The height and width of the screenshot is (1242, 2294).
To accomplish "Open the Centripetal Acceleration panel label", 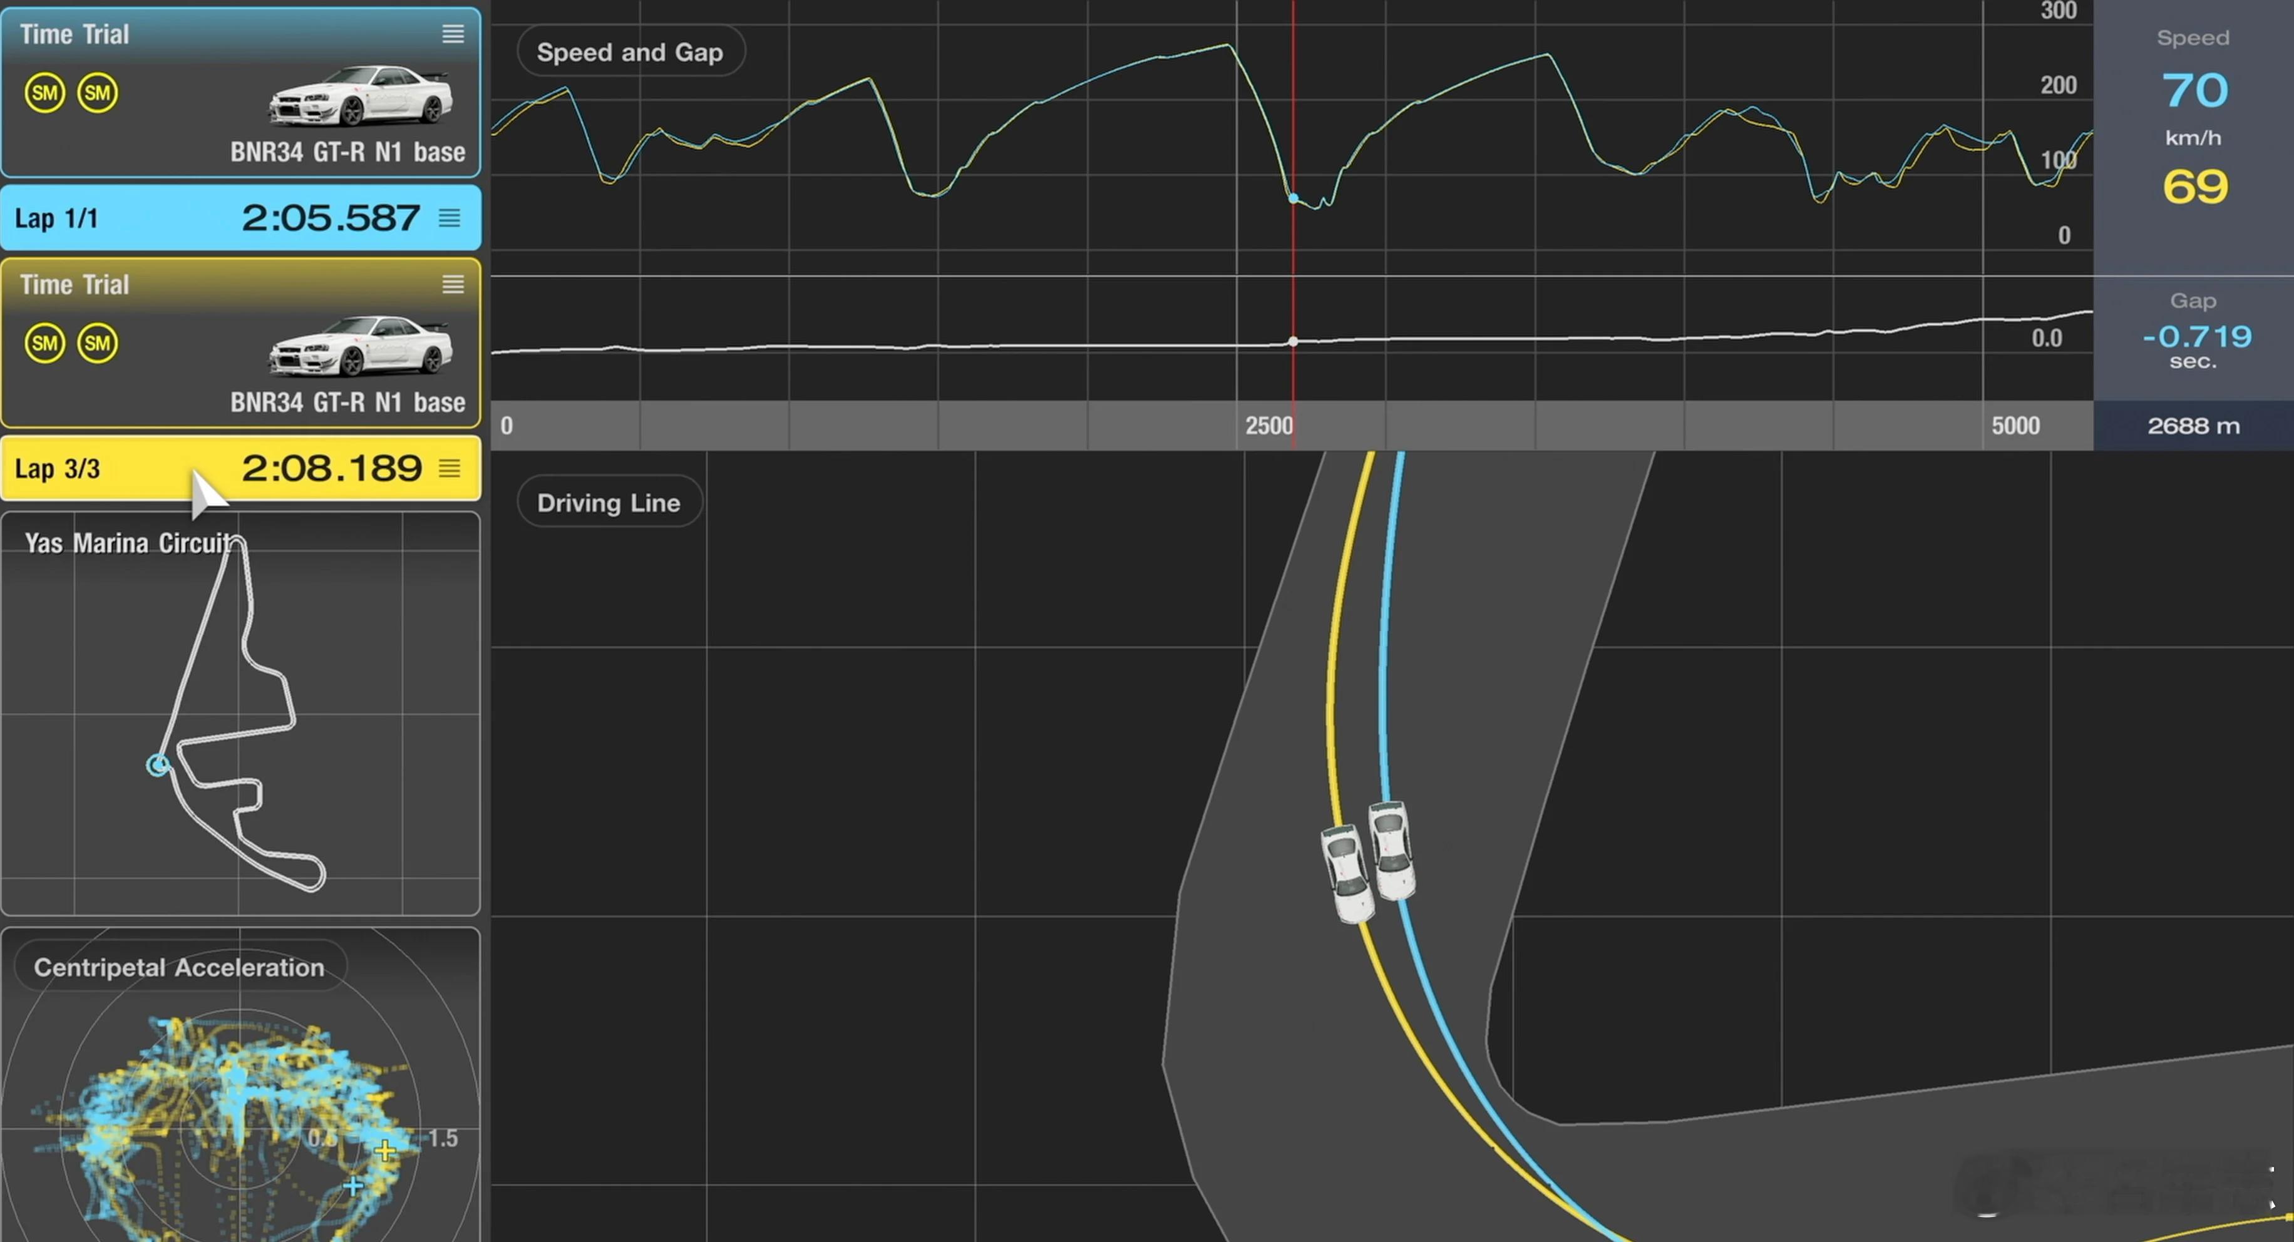I will (179, 967).
